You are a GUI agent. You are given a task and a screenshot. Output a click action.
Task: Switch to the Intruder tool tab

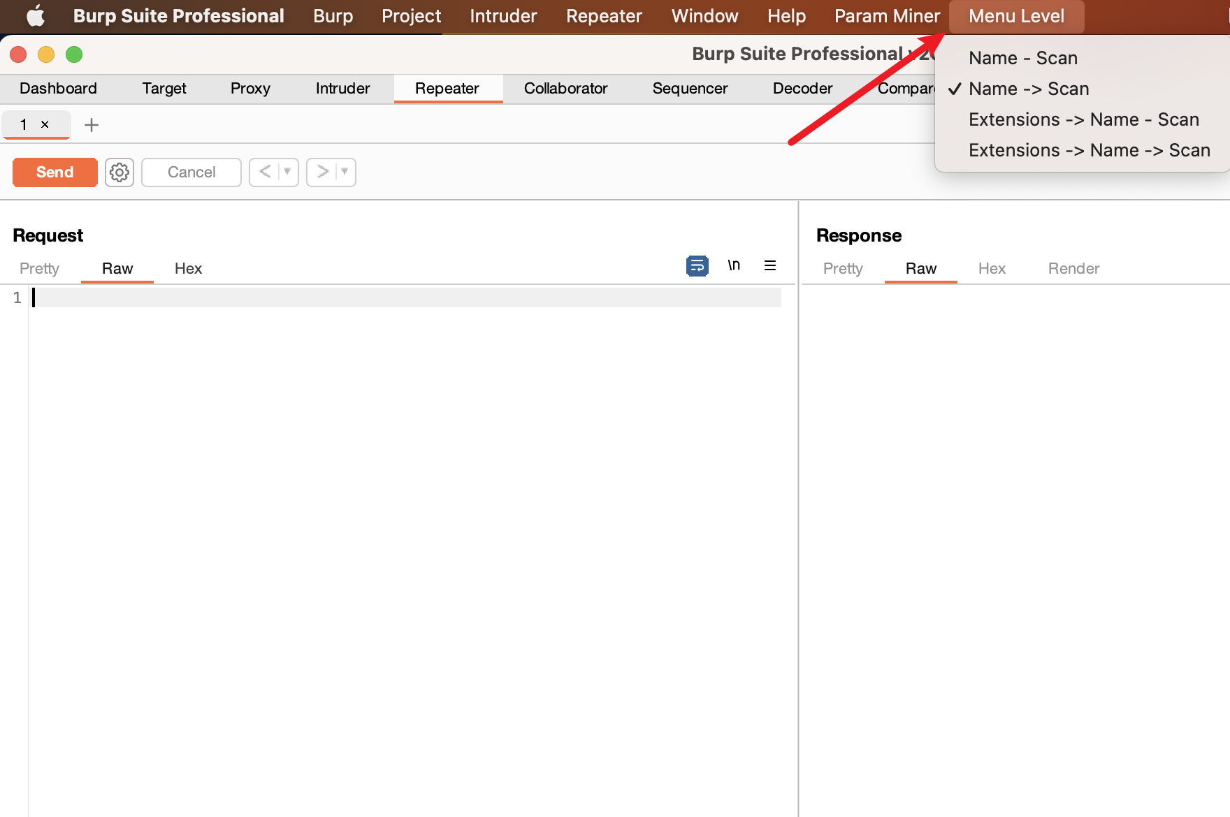pos(342,89)
